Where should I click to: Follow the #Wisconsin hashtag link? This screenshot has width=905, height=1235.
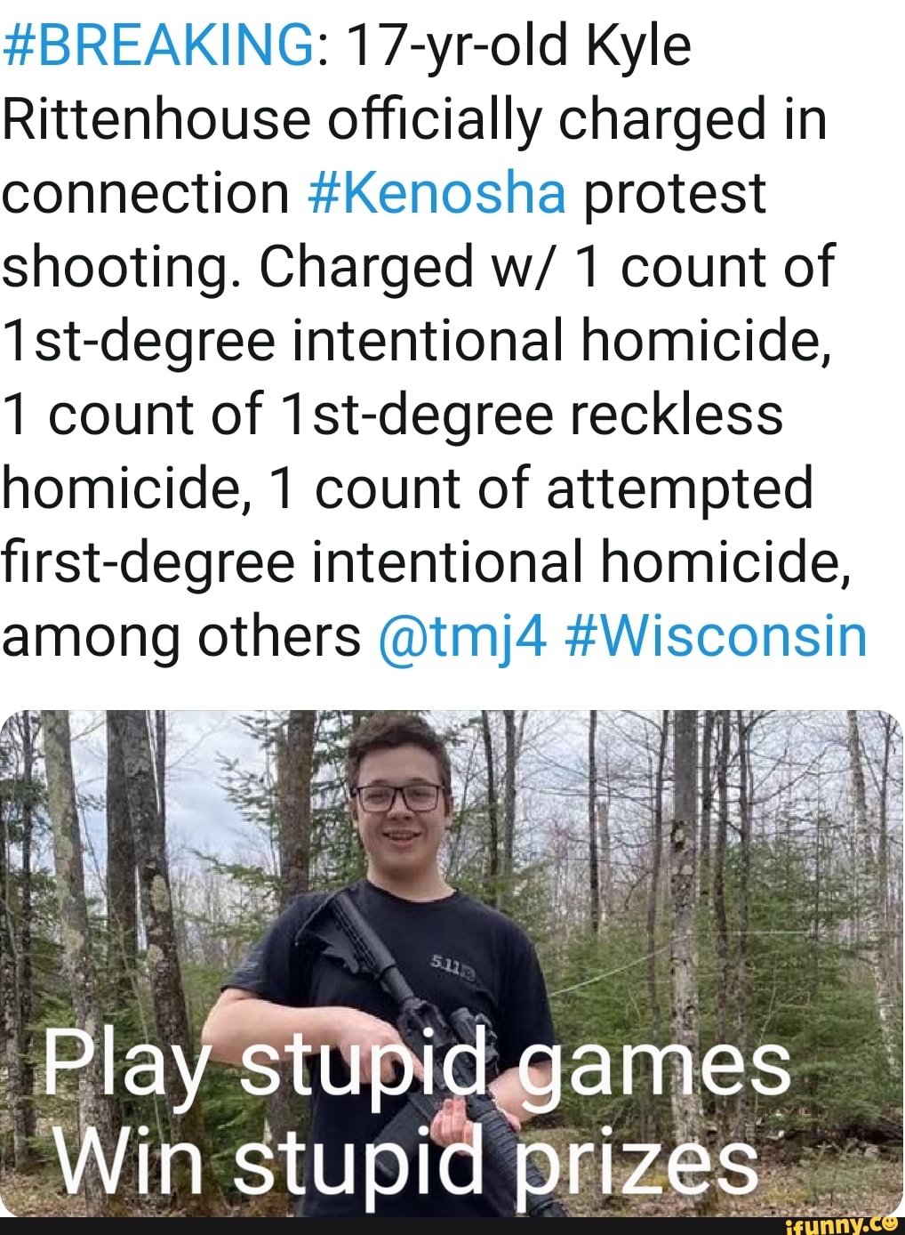pos(716,635)
